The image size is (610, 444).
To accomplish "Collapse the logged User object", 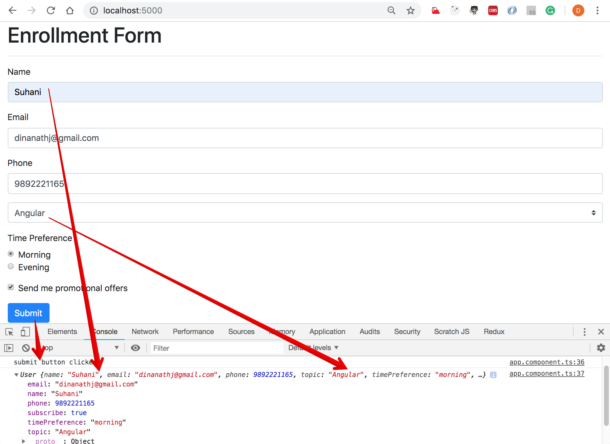I will 16,375.
